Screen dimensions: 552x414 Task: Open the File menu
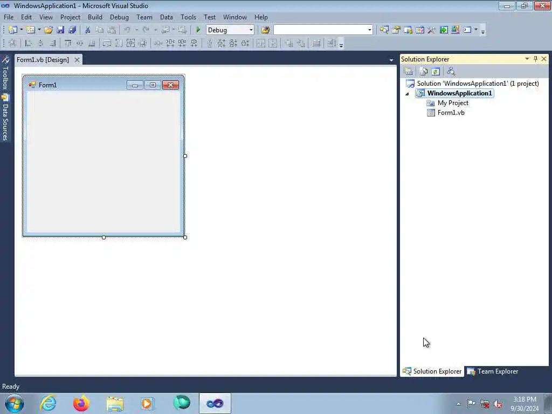pos(9,17)
